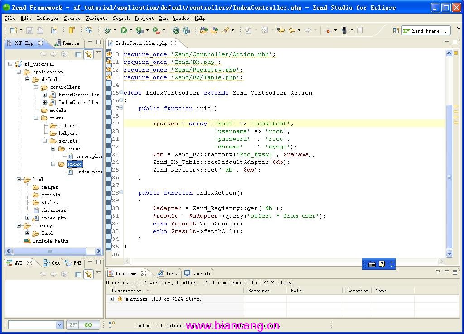Collapse the application folder node
Image resolution: width=464 pixels, height=334 pixels.
[x=19, y=72]
